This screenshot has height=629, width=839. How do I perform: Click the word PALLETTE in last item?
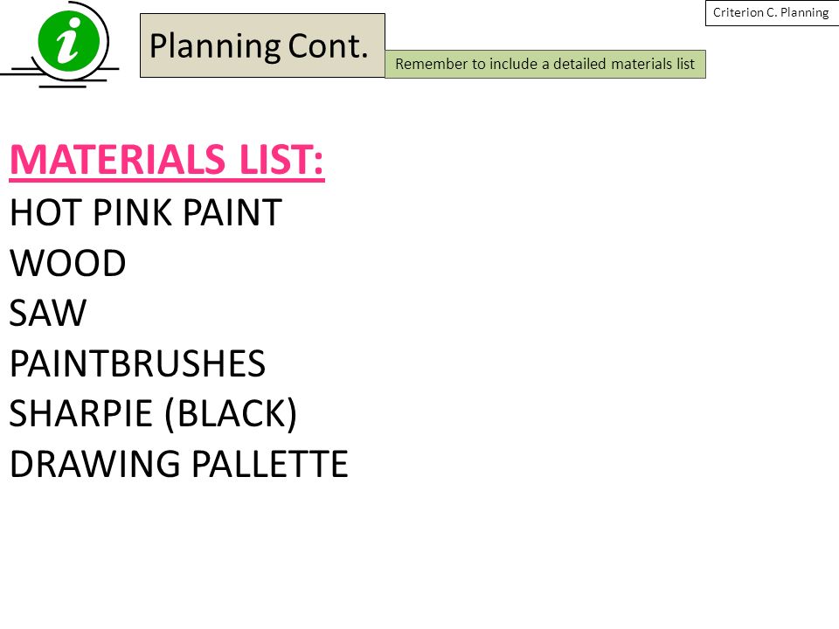270,464
